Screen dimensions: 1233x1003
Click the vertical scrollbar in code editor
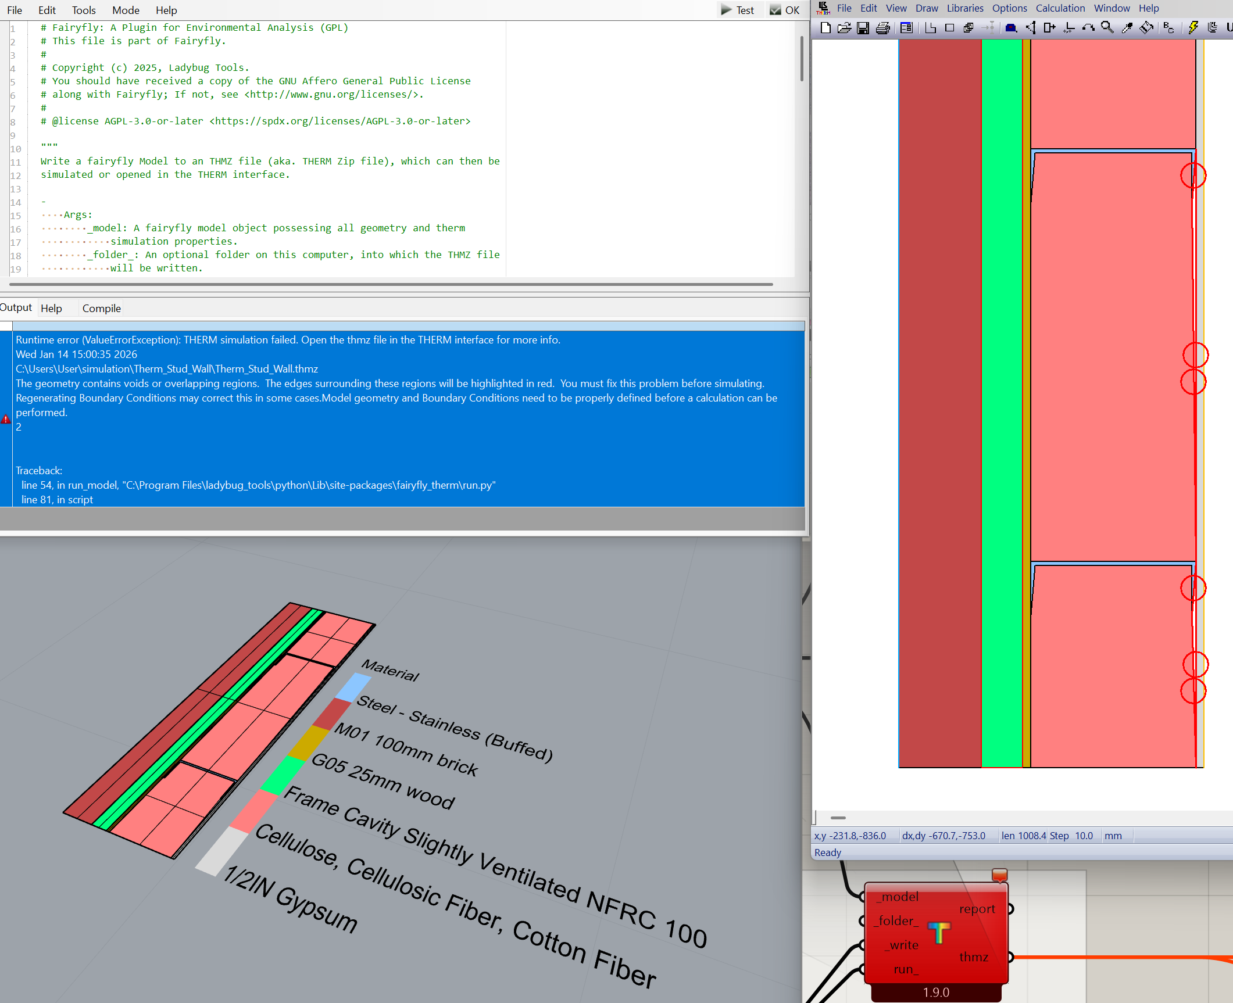[x=802, y=58]
